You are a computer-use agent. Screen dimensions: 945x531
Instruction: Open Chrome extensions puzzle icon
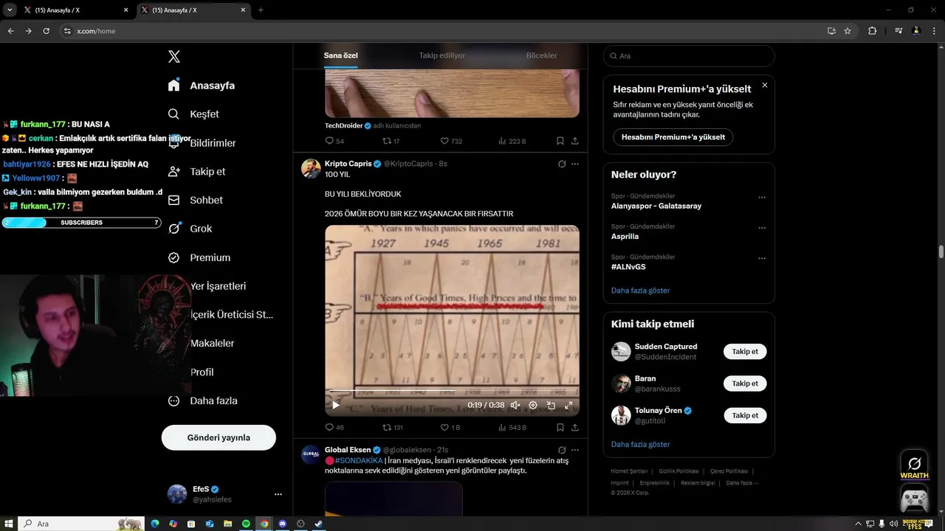tap(873, 31)
